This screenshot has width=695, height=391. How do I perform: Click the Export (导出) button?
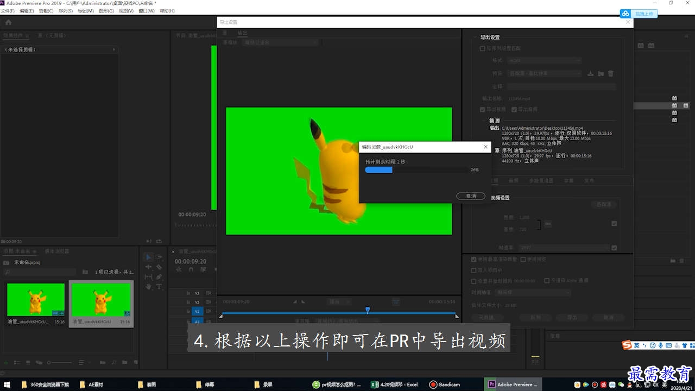(572, 318)
